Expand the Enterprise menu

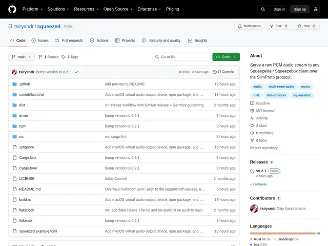tap(149, 9)
